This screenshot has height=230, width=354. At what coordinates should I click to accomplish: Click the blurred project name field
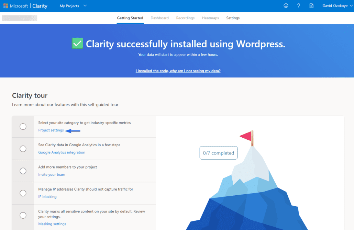coord(20,18)
